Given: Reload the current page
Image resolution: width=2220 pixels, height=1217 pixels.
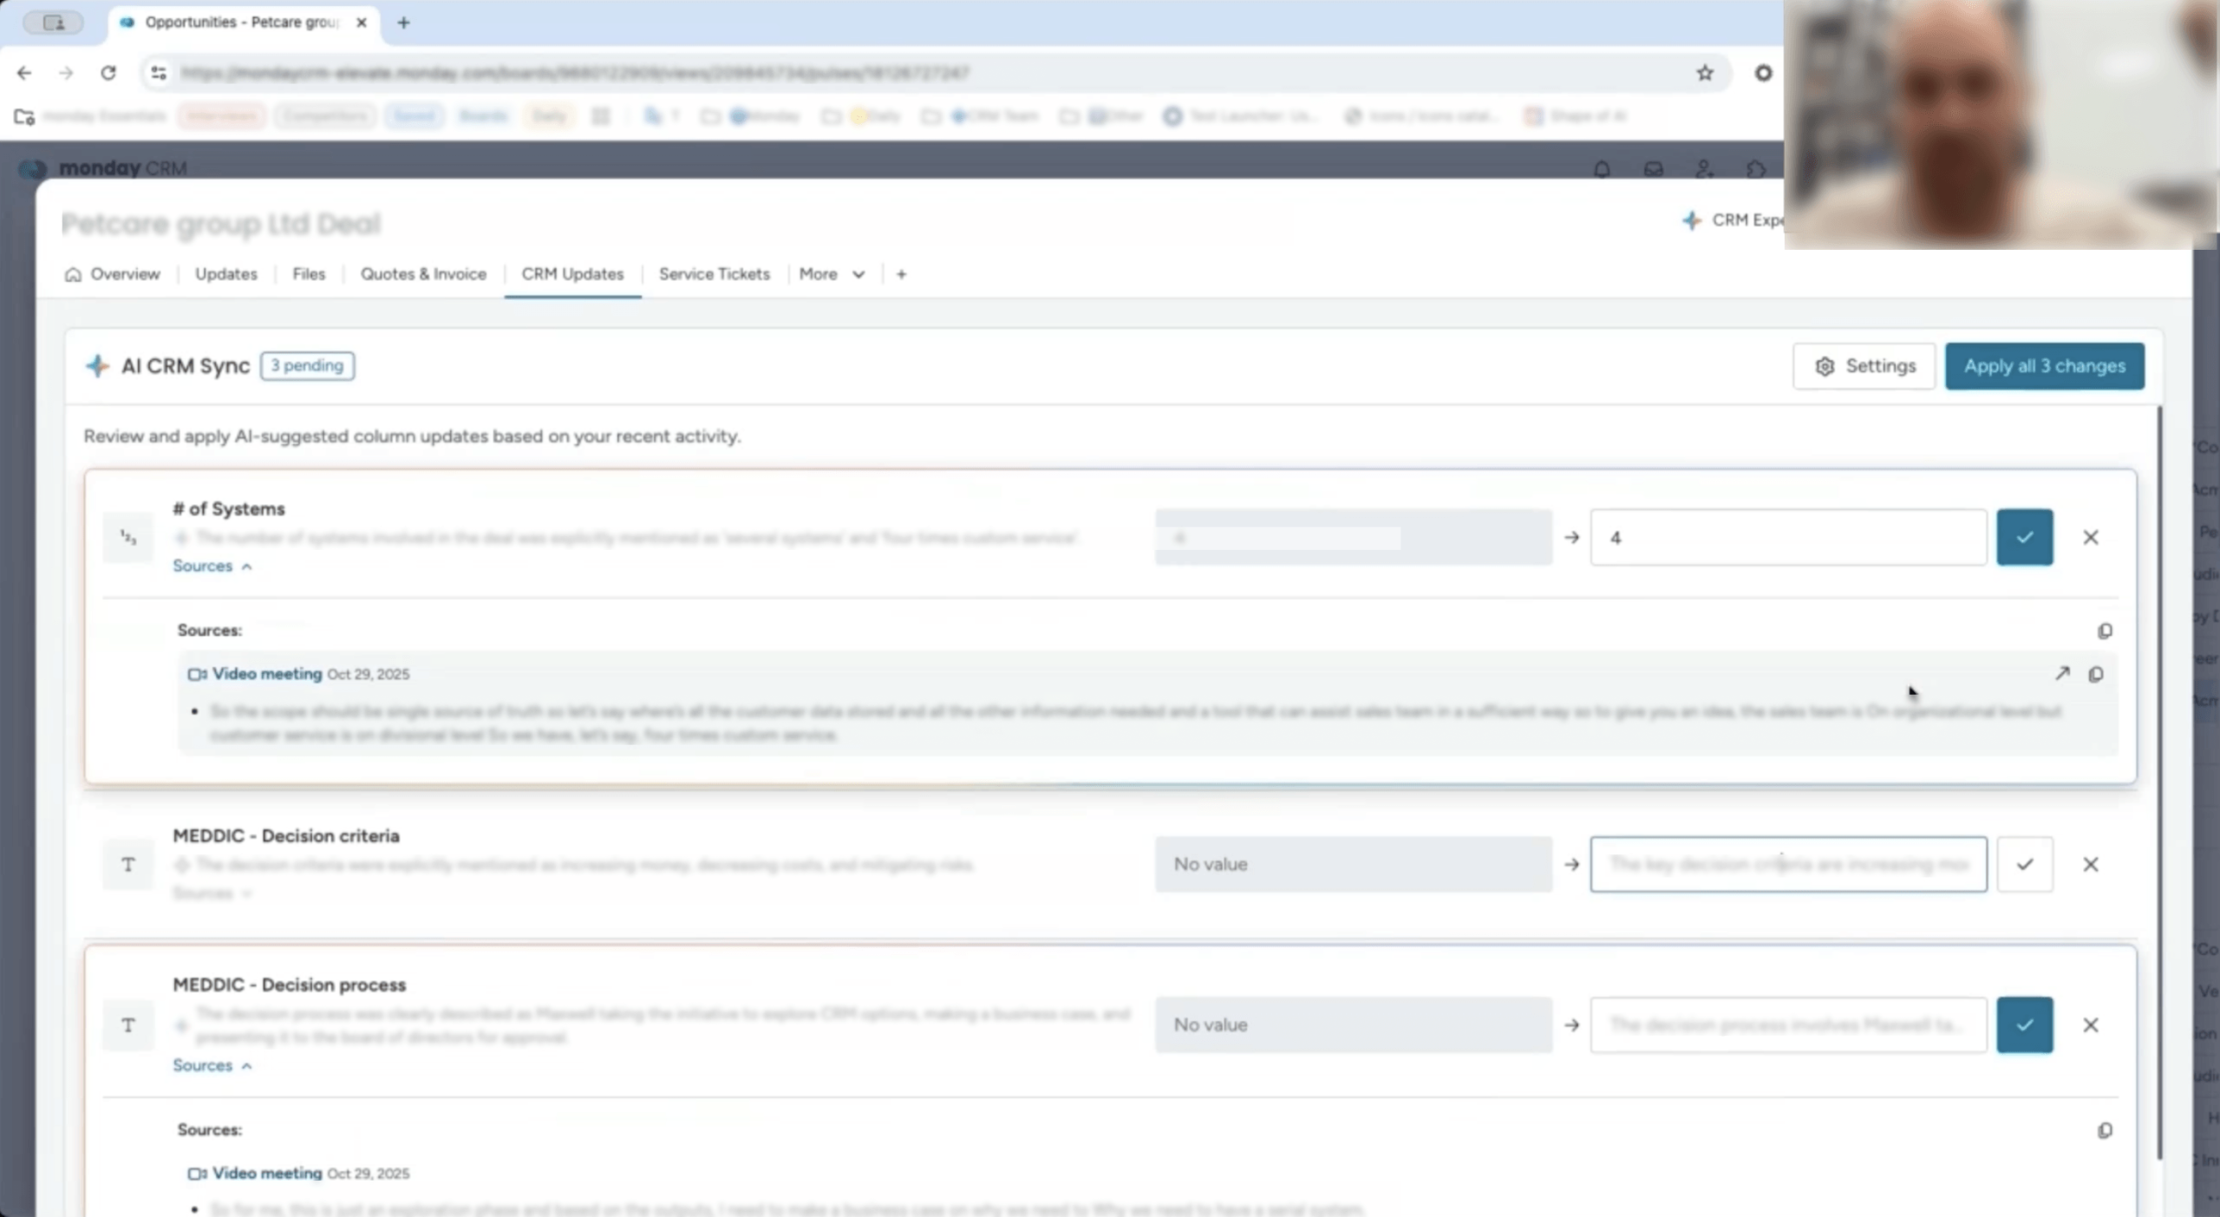Looking at the screenshot, I should (108, 73).
